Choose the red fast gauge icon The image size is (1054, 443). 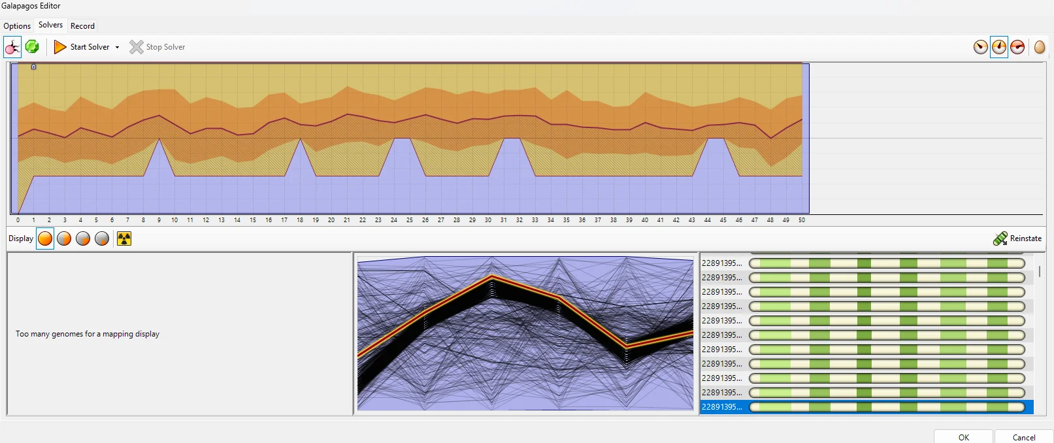coord(1017,47)
